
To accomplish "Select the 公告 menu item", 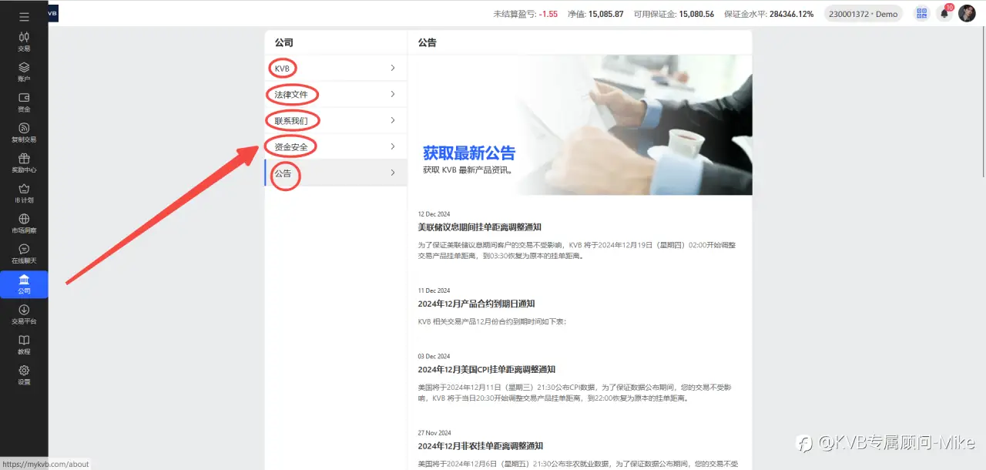I will click(335, 173).
